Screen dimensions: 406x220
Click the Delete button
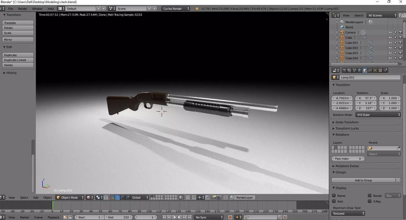(x=18, y=65)
